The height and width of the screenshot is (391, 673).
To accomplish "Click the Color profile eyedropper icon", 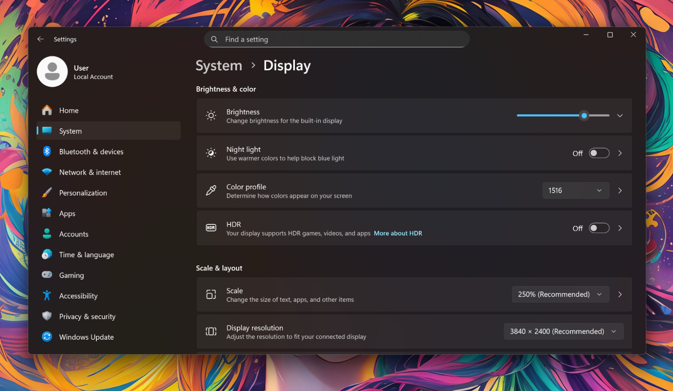I will pos(211,191).
